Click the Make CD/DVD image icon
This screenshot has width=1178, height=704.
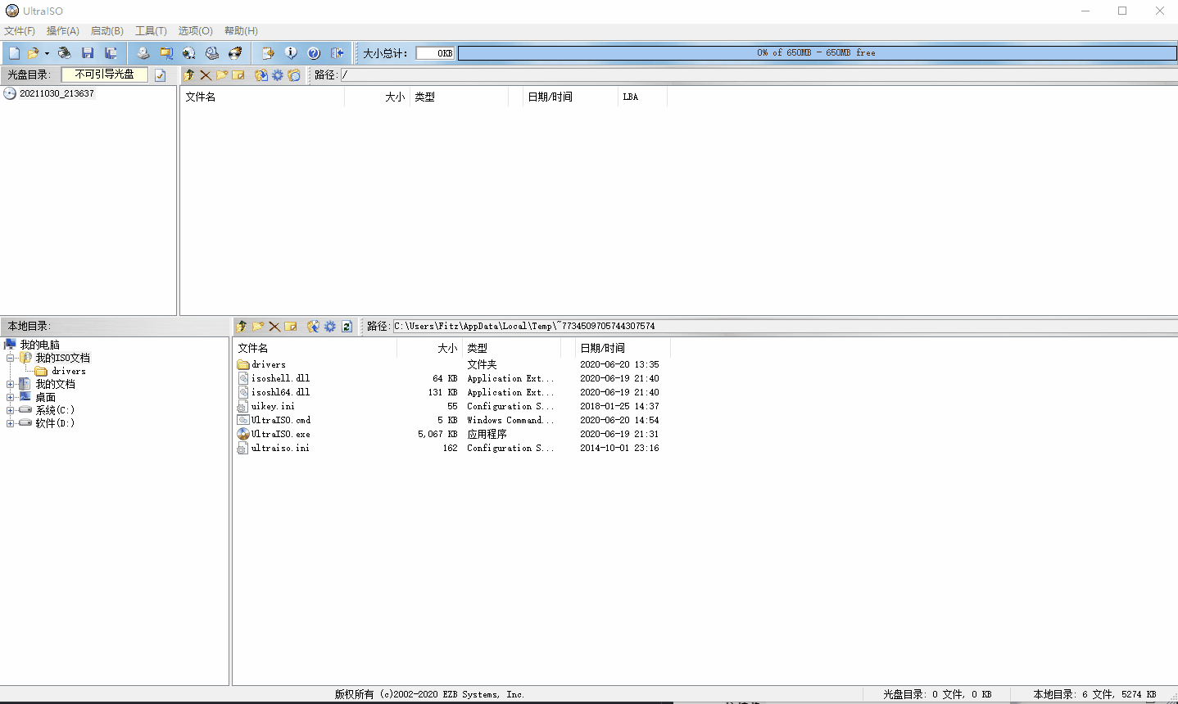[x=143, y=53]
